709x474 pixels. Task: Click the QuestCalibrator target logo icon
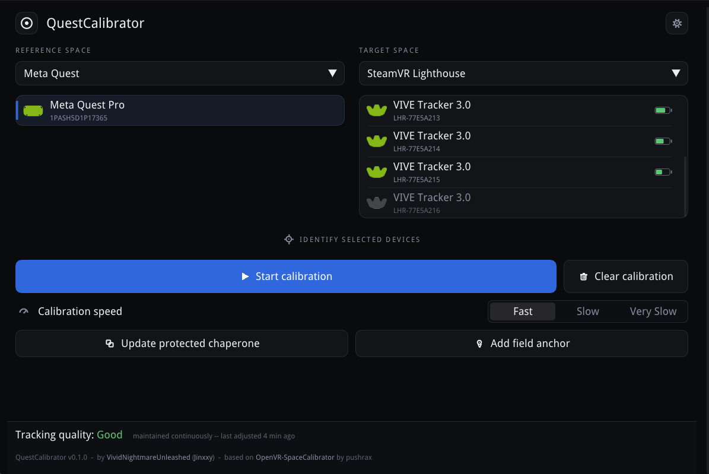click(27, 23)
